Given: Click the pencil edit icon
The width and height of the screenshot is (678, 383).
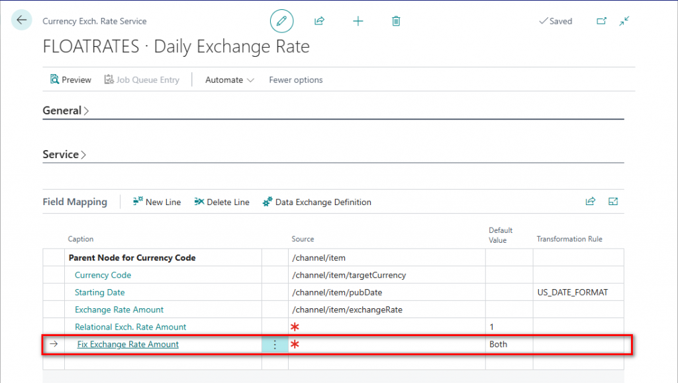Looking at the screenshot, I should coord(281,21).
